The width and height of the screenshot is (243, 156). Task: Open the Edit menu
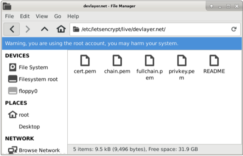point(25,16)
